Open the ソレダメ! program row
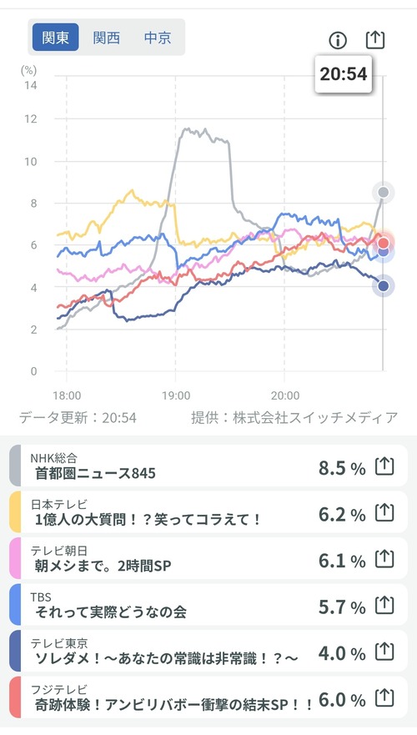The height and width of the screenshot is (735, 417). 208,651
